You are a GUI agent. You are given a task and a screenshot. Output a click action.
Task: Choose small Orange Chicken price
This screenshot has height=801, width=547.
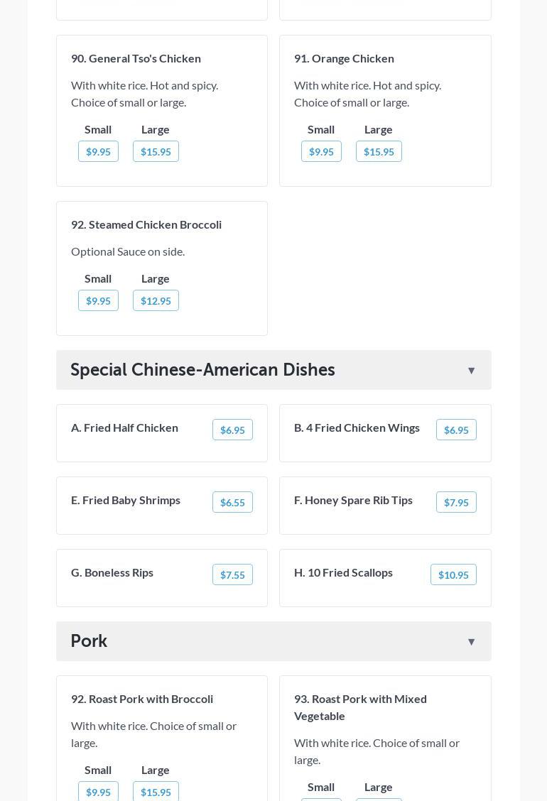pyautogui.click(x=321, y=151)
